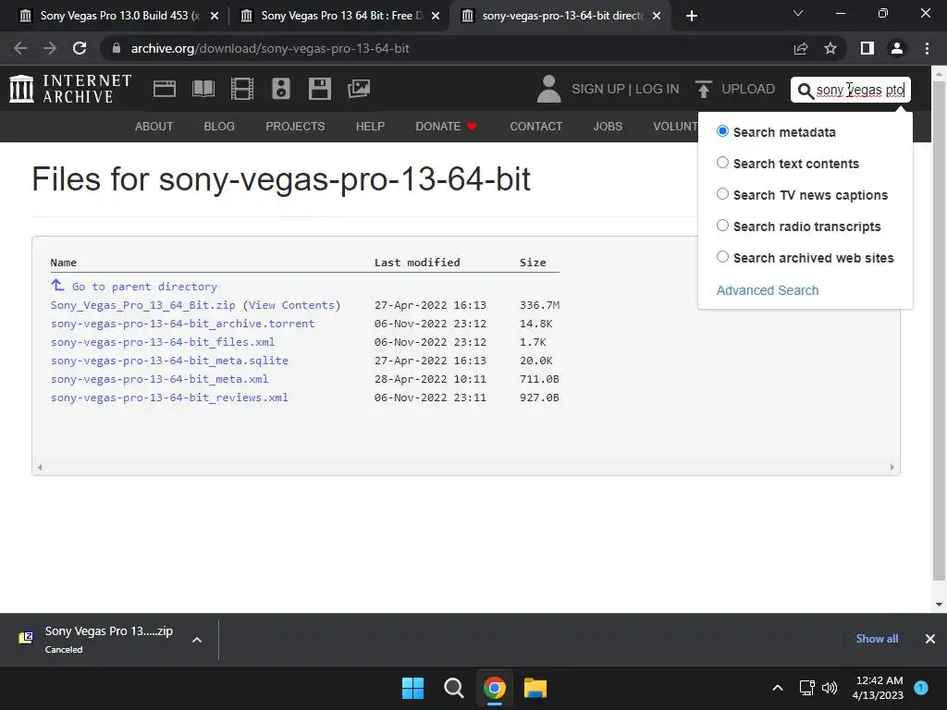
Task: Open the Chrome profile icon
Action: pyautogui.click(x=897, y=48)
